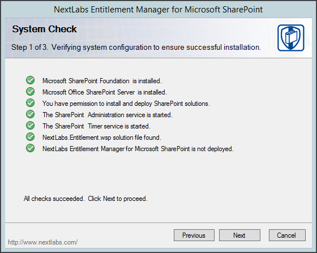This screenshot has width=317, height=253.
Task: Click green check beside Entitlement Manager not deployed
Action: (31, 148)
